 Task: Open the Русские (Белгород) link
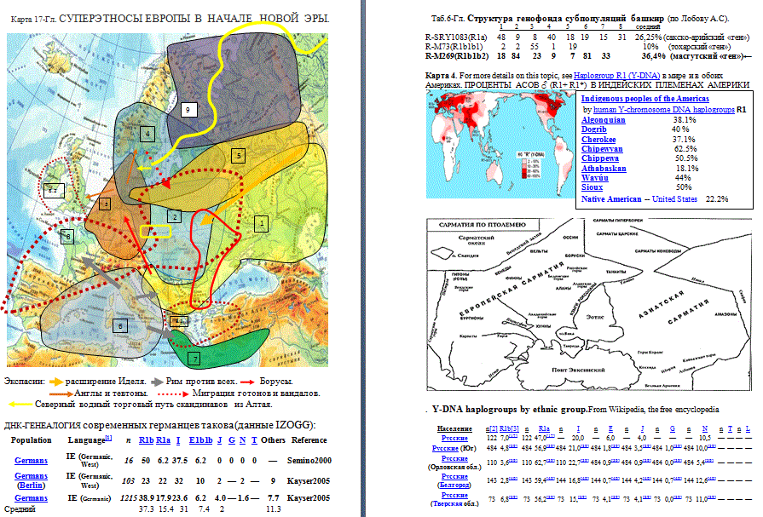click(454, 481)
